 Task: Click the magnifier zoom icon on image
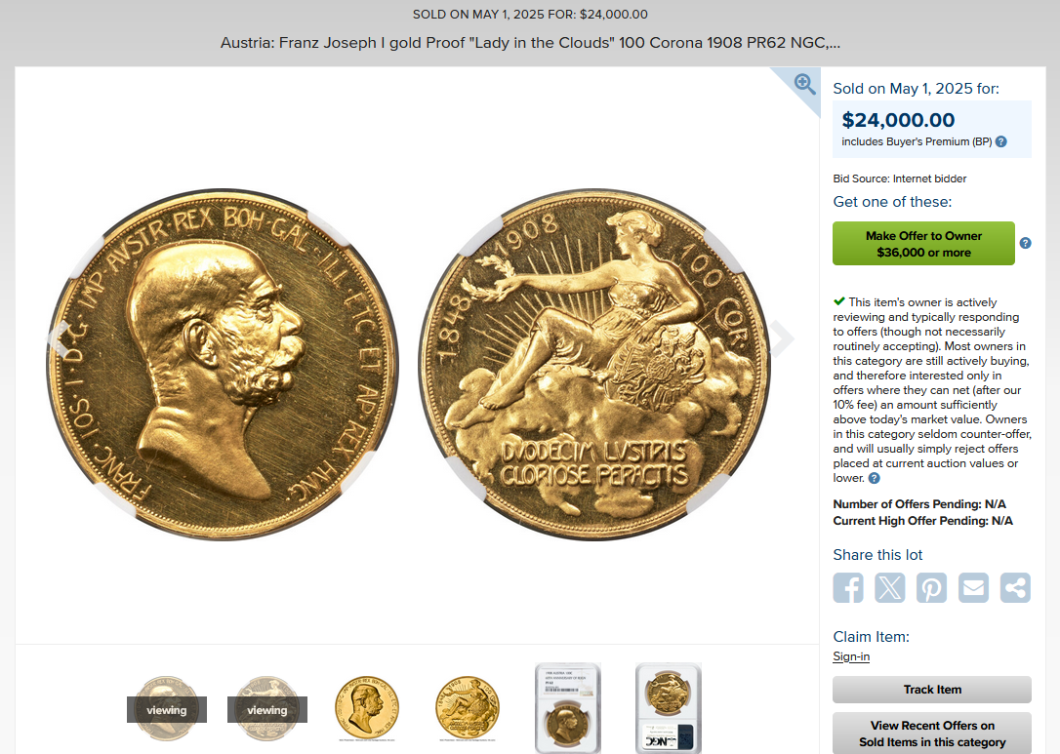point(804,84)
